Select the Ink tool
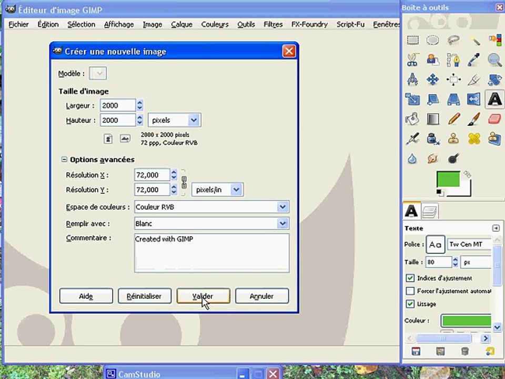The image size is (505, 379). (432, 138)
